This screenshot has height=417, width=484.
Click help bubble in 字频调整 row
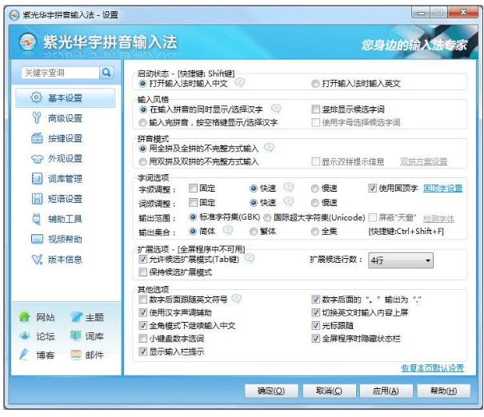pos(288,187)
